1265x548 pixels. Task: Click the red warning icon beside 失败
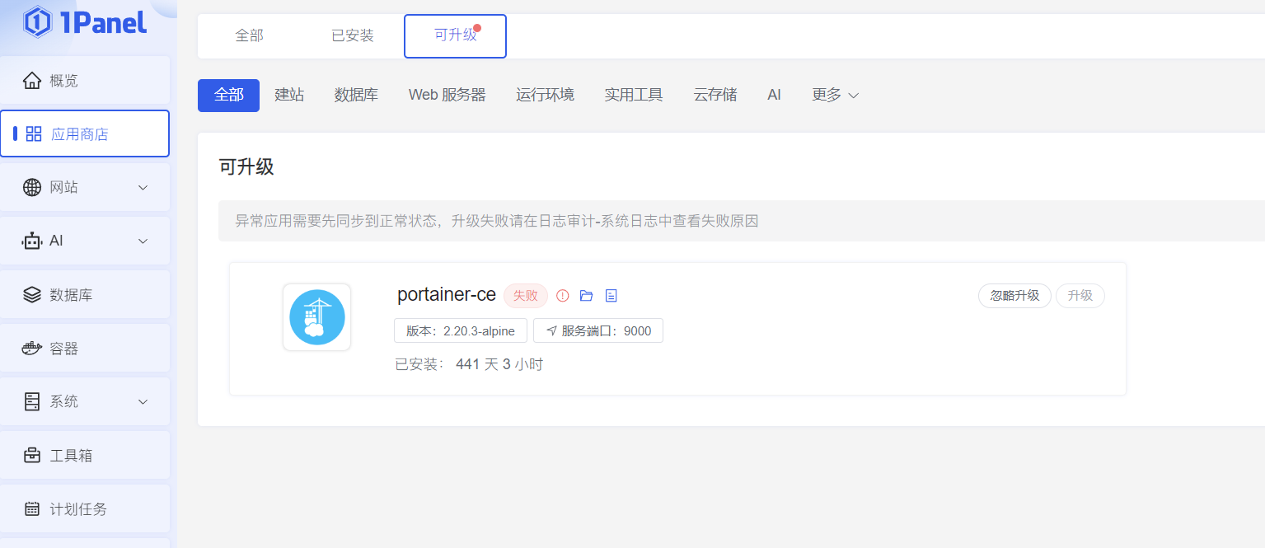point(563,295)
